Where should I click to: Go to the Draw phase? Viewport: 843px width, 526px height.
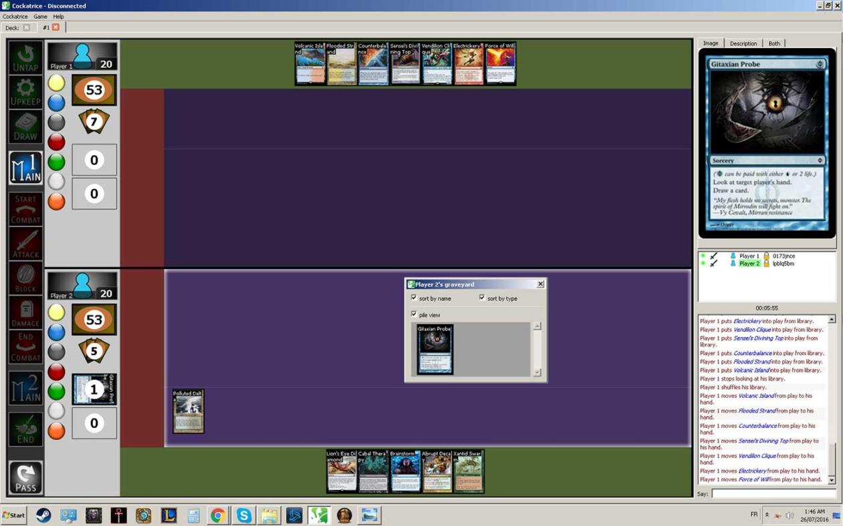click(25, 127)
